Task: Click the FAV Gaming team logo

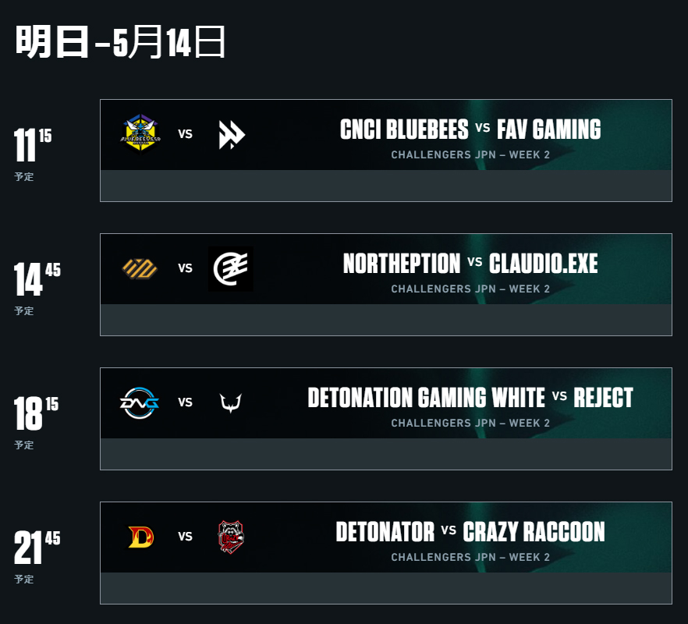Action: [231, 135]
